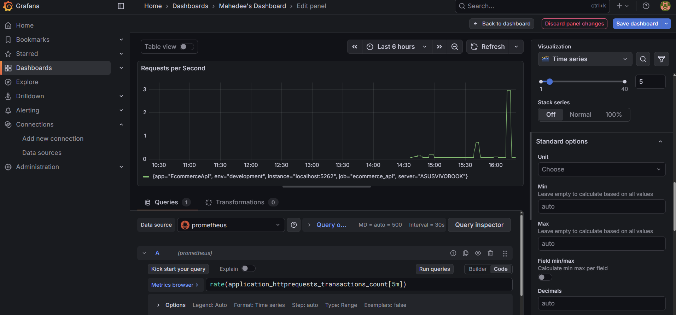Click the visualization search magnifier icon

click(643, 59)
